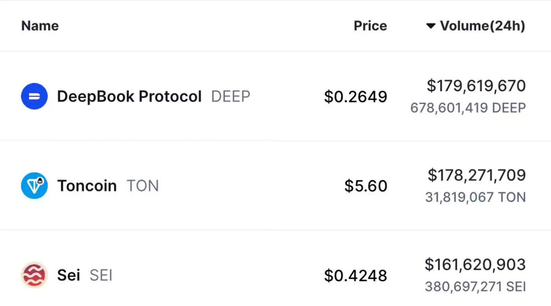Viewport: 551px width, 306px height.
Task: Click the TON ticker symbol
Action: click(x=143, y=186)
